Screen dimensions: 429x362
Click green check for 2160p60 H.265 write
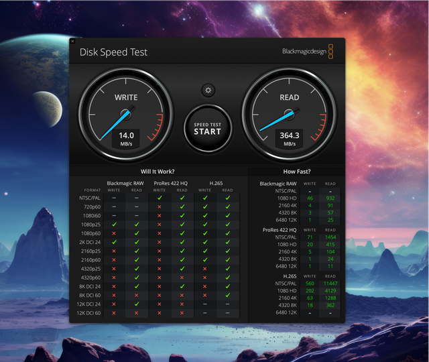pos(205,259)
